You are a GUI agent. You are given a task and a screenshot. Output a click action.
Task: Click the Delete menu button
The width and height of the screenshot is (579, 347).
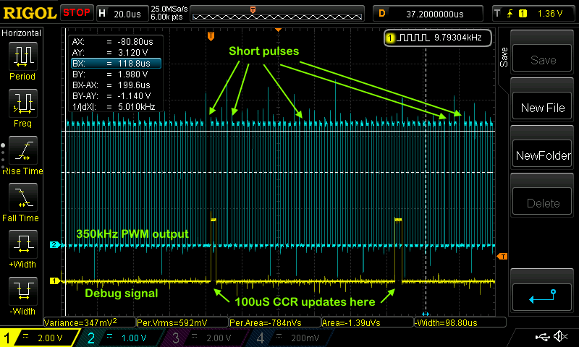[543, 202]
